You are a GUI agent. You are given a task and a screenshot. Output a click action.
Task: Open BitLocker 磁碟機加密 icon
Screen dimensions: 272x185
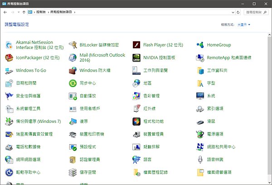(x=73, y=45)
